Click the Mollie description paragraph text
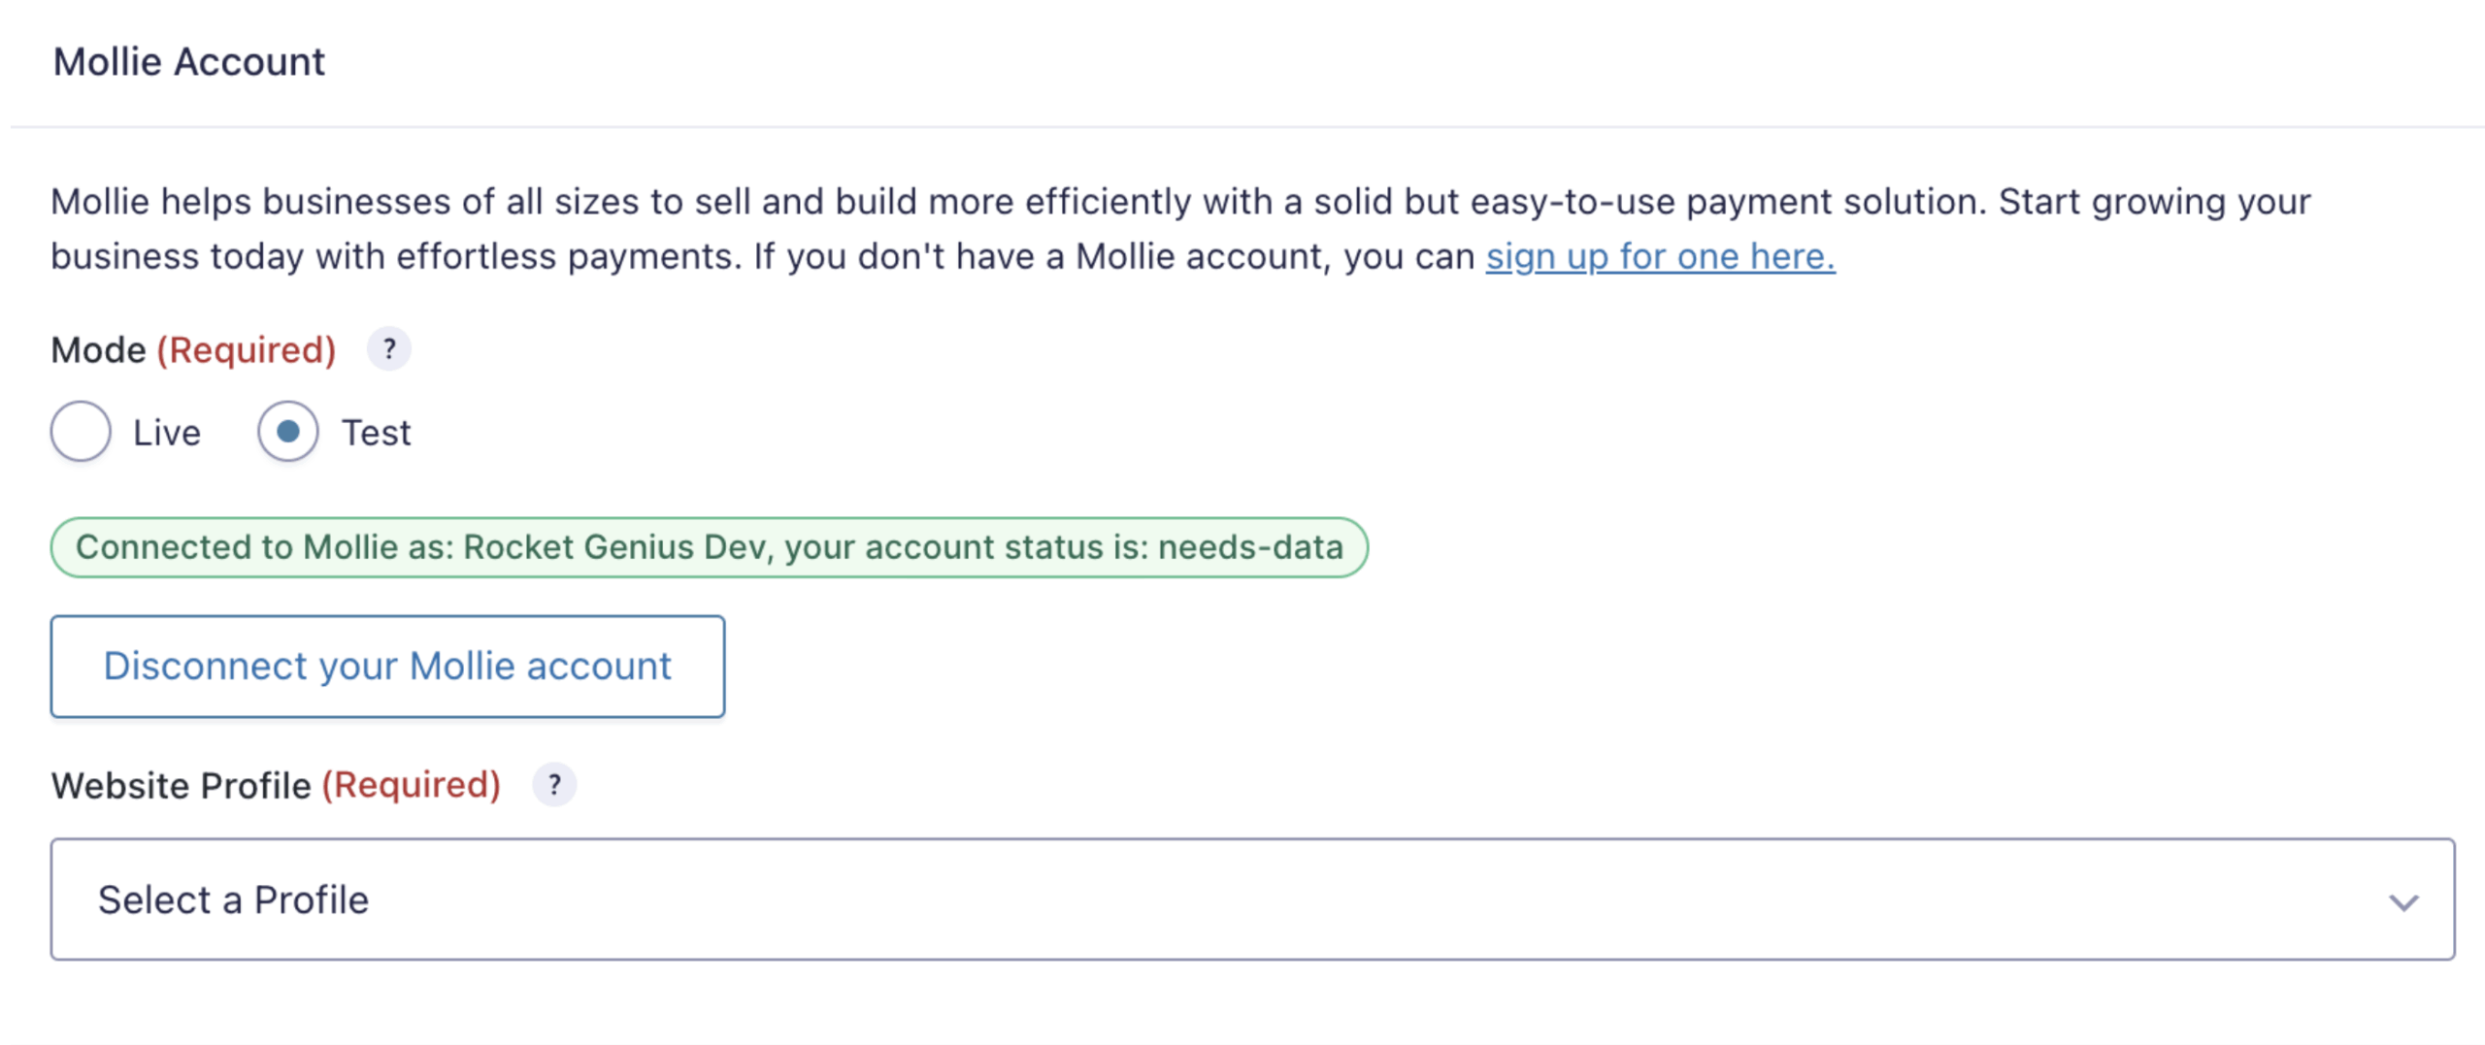2485x1045 pixels. (1180, 229)
